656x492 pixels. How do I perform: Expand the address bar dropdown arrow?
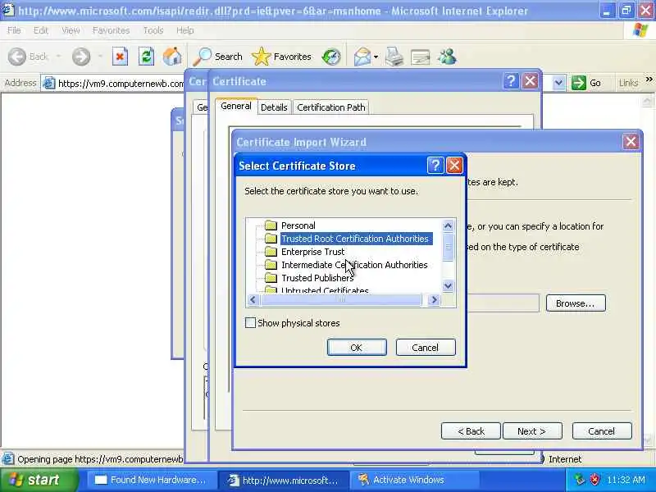[x=558, y=83]
